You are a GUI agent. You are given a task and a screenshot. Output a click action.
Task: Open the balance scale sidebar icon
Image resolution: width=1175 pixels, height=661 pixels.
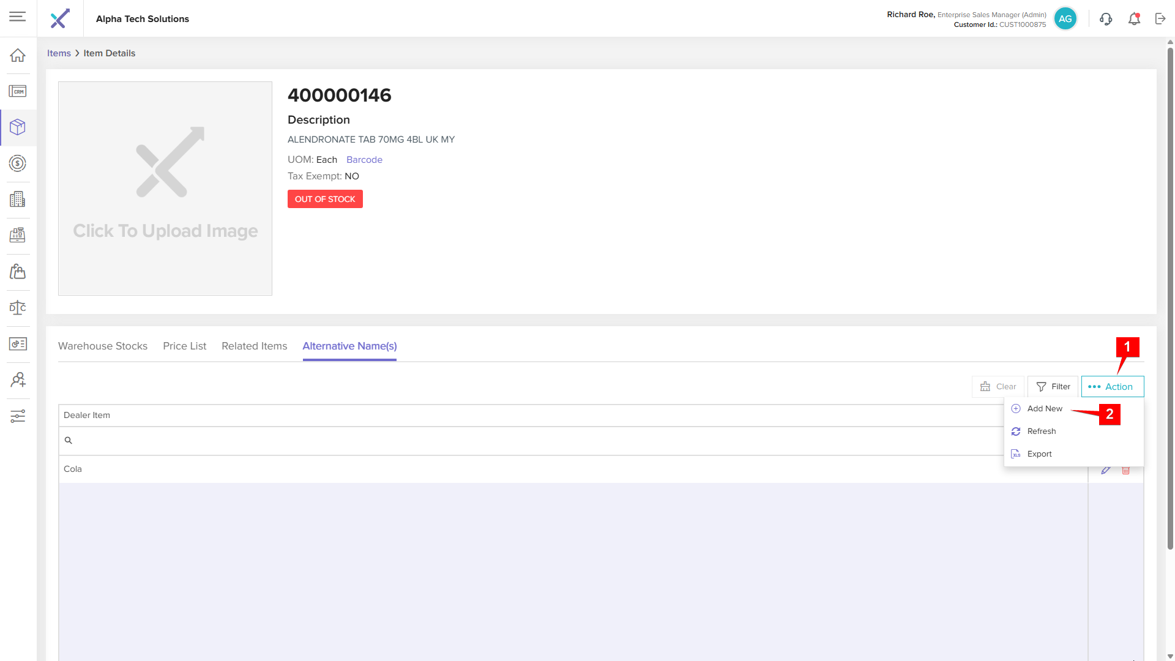(x=18, y=308)
